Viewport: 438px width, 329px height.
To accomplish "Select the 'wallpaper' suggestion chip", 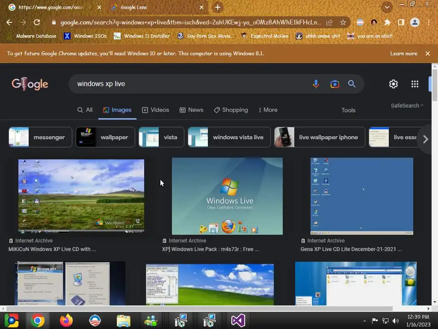I will click(x=105, y=137).
